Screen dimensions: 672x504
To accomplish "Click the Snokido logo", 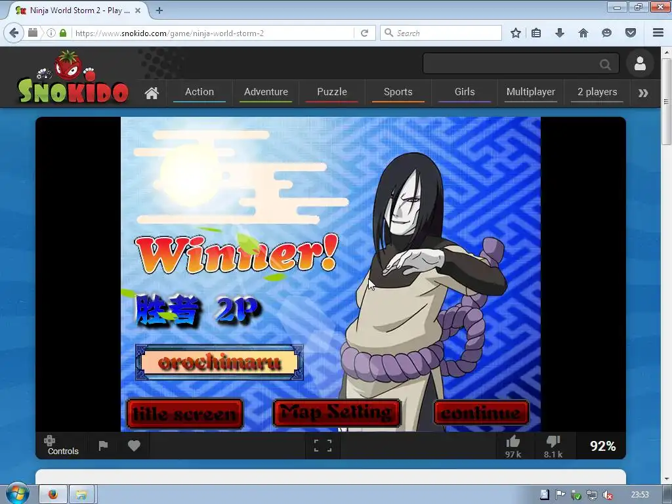I will [73, 77].
